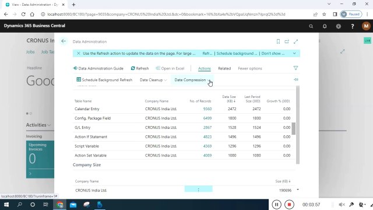The image size is (373, 210).
Task: Click Open in Excel
Action: point(170,68)
